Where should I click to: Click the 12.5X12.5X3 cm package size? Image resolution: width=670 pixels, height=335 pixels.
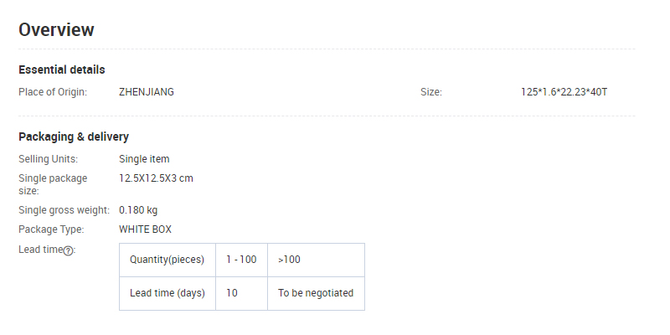[x=157, y=178]
